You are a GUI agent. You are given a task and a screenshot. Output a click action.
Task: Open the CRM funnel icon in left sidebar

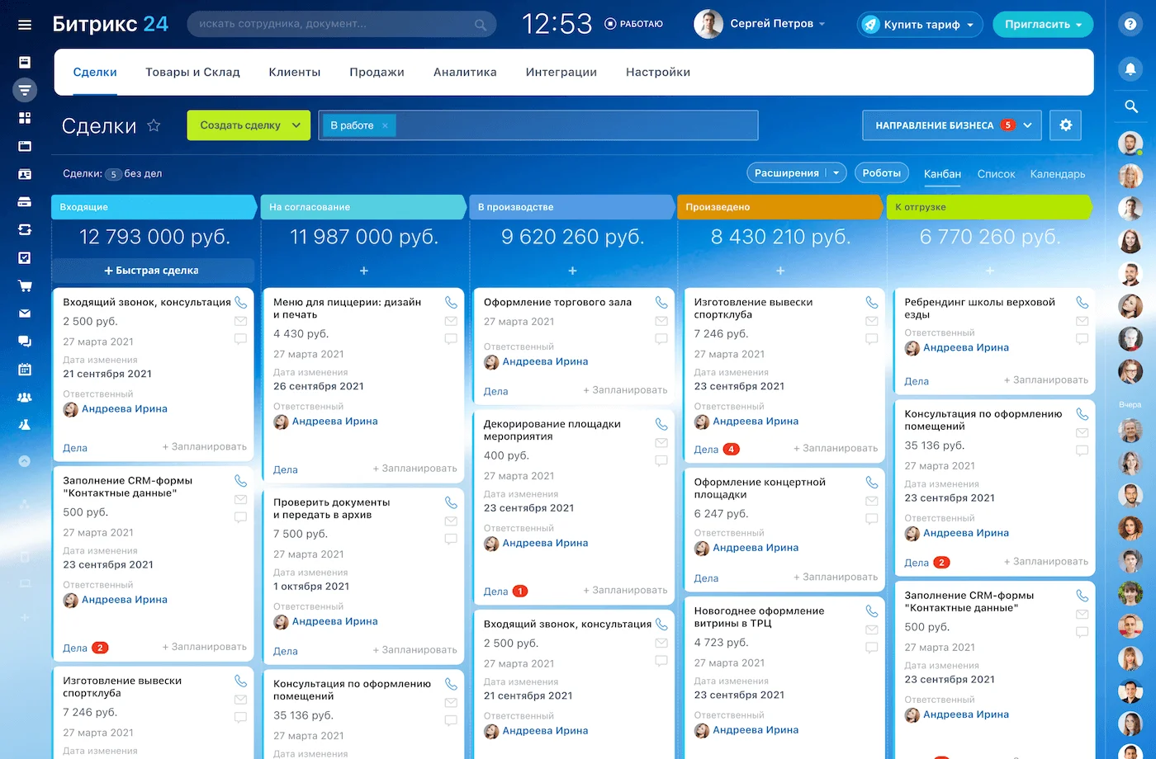click(25, 90)
